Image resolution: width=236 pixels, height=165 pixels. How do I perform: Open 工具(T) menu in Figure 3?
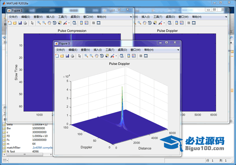110,50
